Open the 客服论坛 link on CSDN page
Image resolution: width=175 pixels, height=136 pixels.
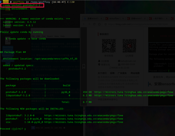(x=105, y=65)
